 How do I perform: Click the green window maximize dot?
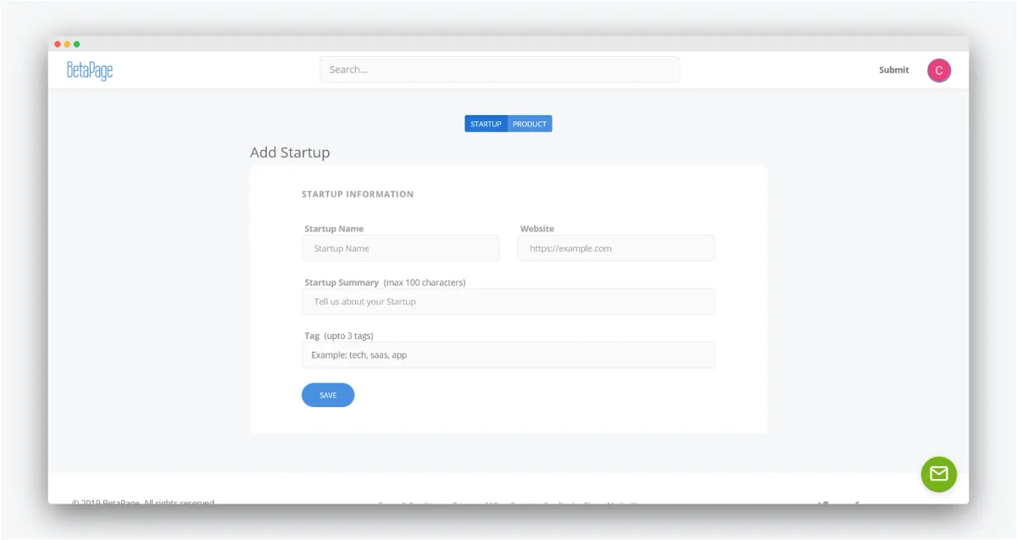[76, 44]
